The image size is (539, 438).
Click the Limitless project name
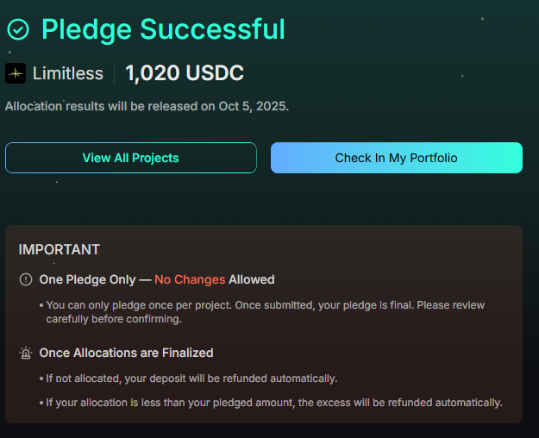(68, 73)
